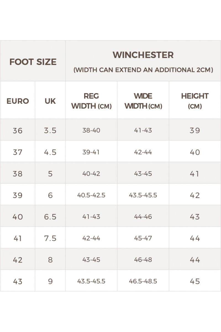The image size is (221, 332).
Task: Select the HEIGHT (CM) column header
Action: click(x=195, y=101)
